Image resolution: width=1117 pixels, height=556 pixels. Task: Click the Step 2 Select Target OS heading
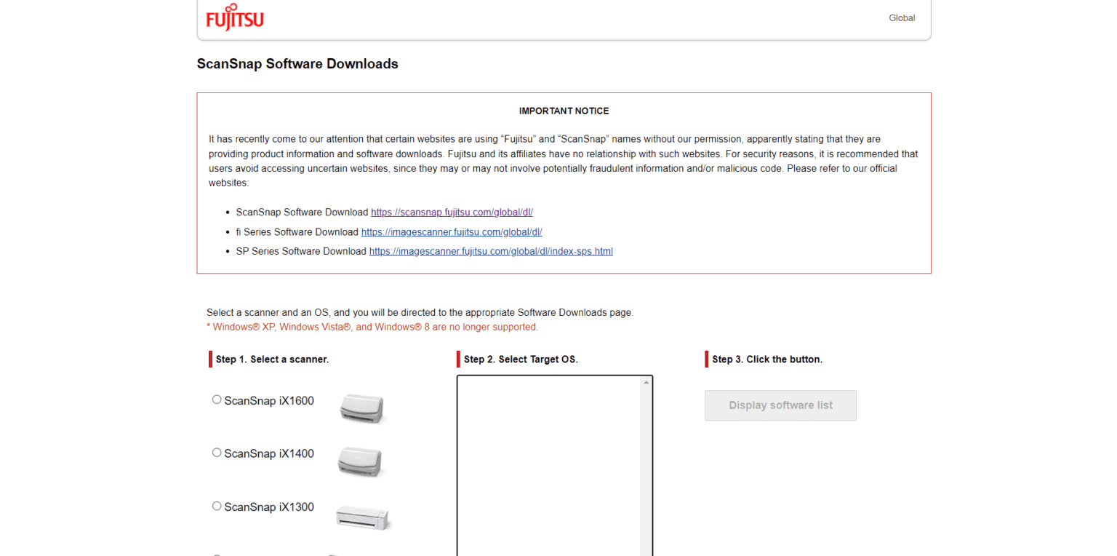tap(521, 360)
